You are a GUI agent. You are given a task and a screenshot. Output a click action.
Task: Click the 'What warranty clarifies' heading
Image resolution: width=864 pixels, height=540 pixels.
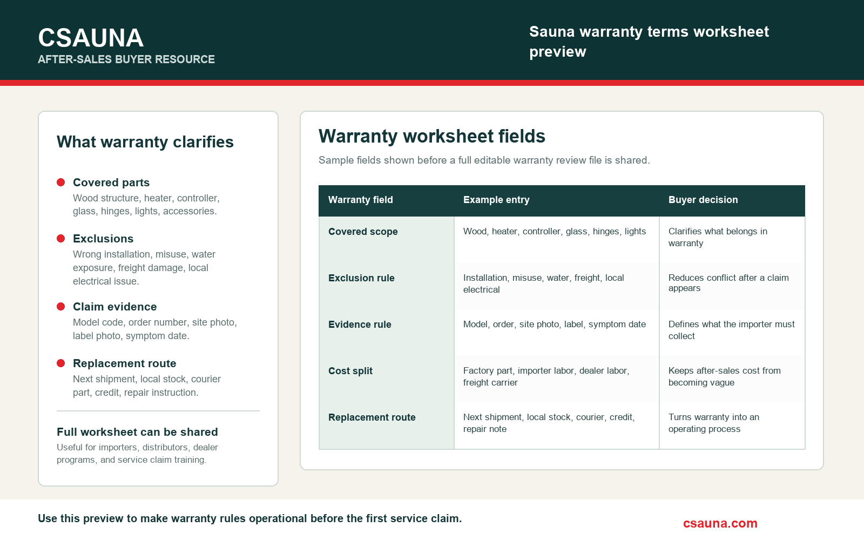[x=145, y=142]
